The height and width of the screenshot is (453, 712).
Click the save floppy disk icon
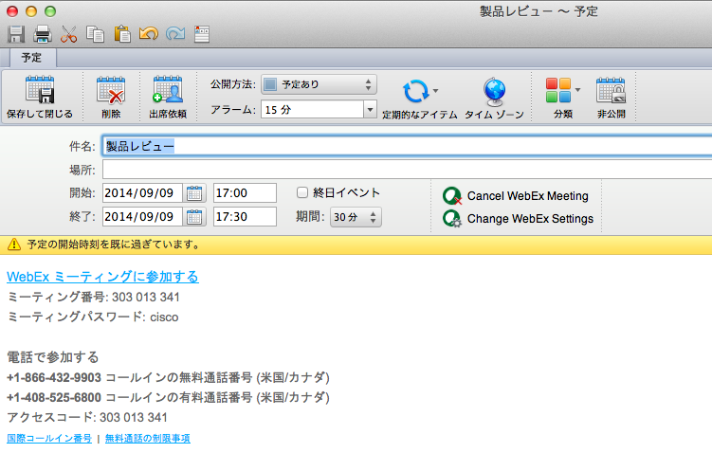(16, 35)
